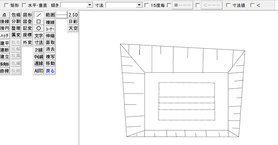Choose the 接円 tangent circle tool

(4, 28)
